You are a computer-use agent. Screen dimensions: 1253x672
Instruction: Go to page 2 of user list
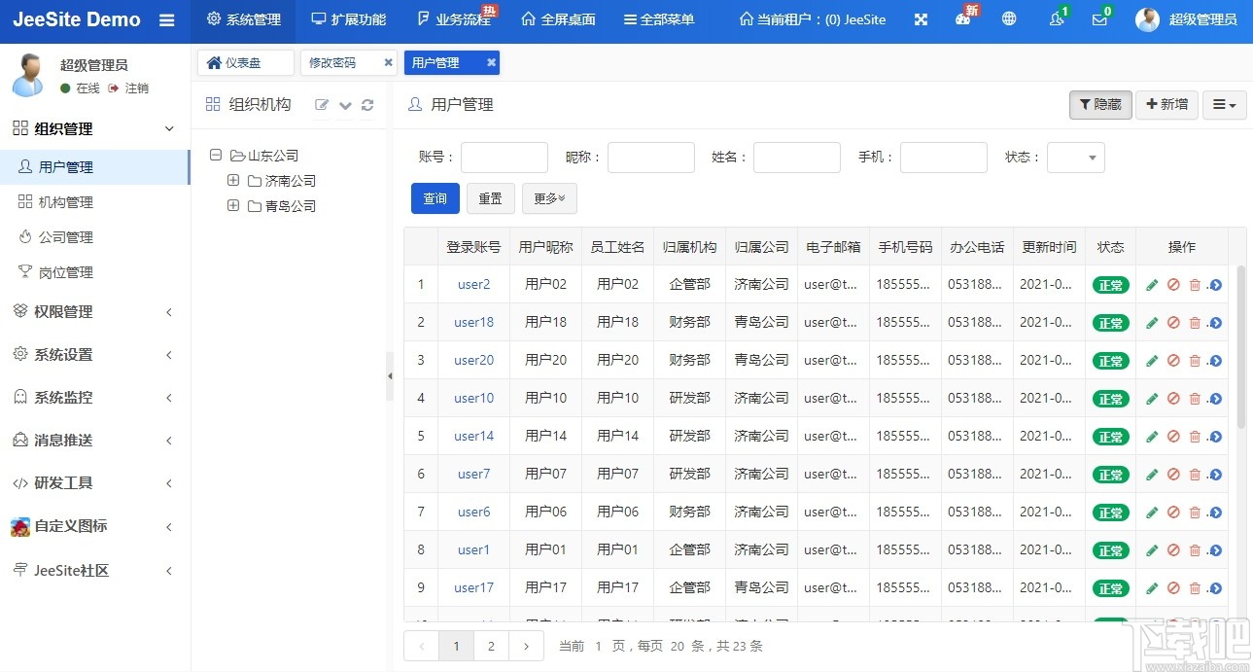(491, 645)
